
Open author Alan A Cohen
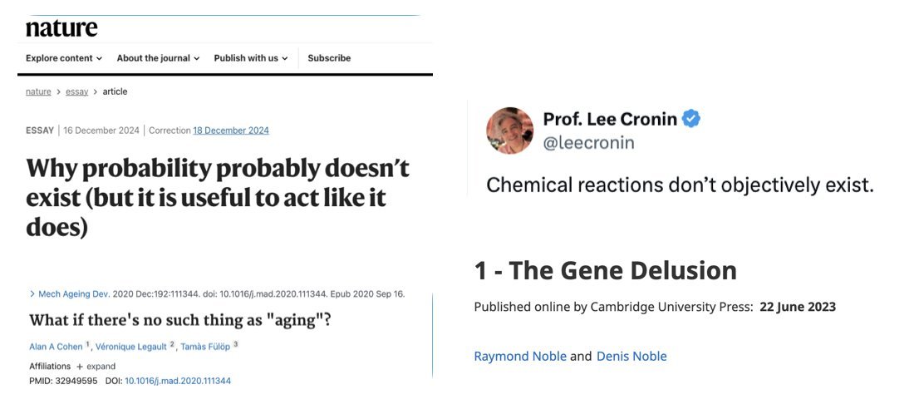click(57, 347)
